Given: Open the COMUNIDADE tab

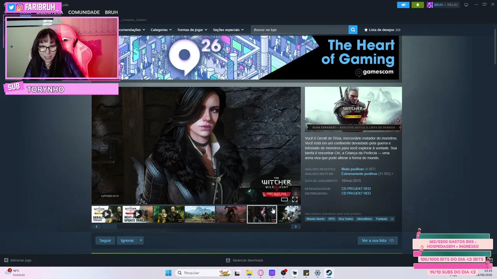Looking at the screenshot, I should point(84,12).
